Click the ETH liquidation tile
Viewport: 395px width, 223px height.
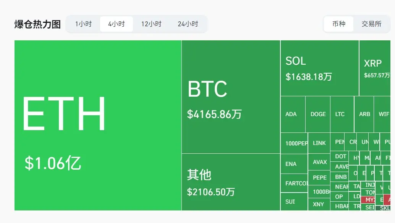tap(98, 126)
